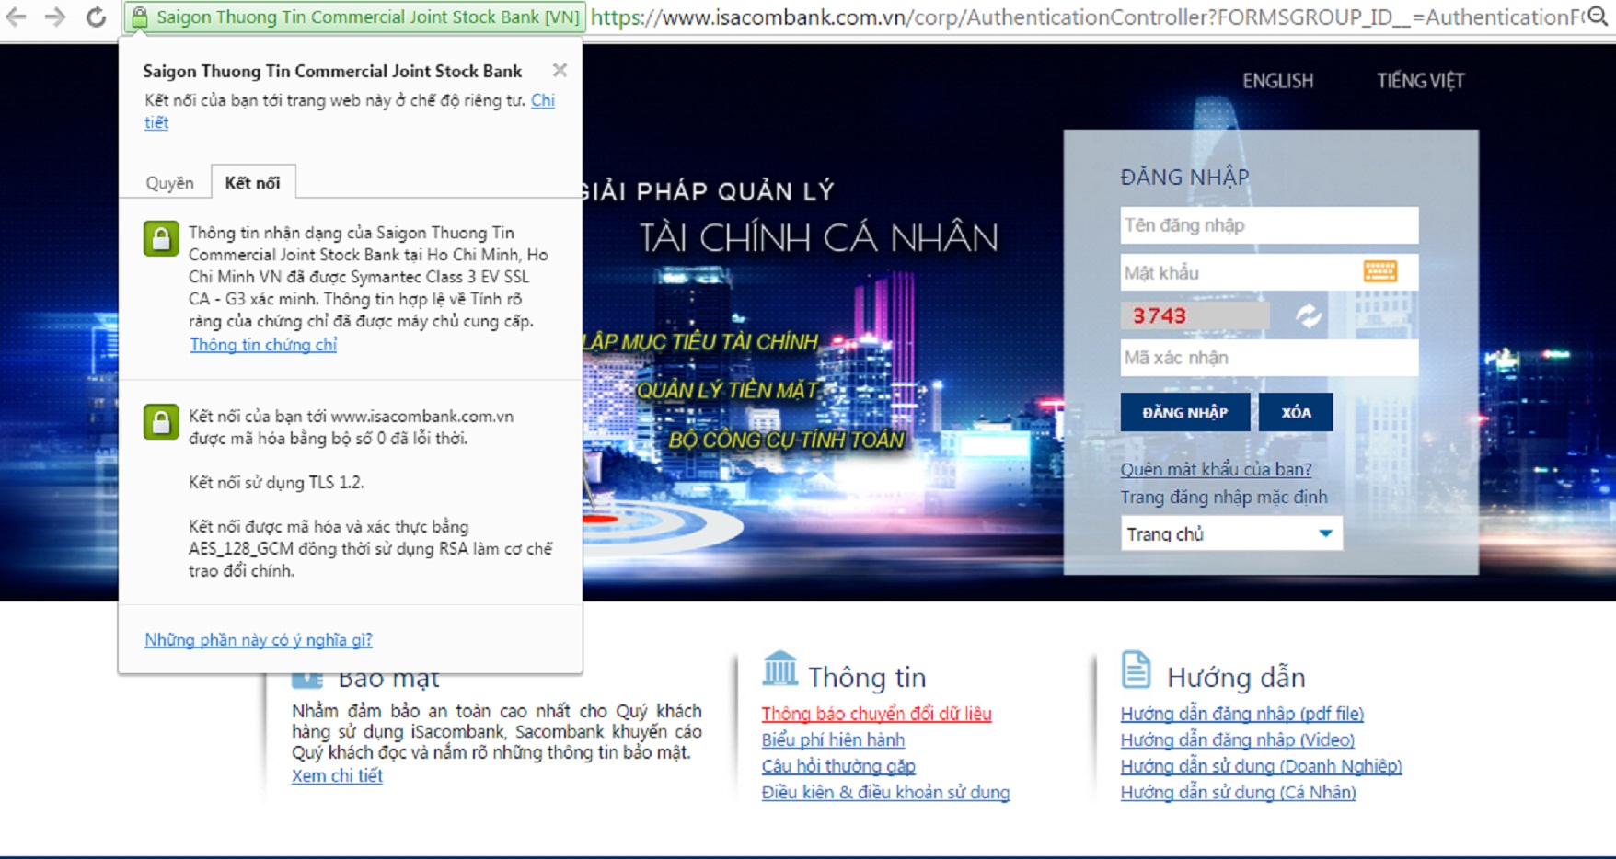Go back with the browser back arrow
The image size is (1616, 859).
point(16,17)
